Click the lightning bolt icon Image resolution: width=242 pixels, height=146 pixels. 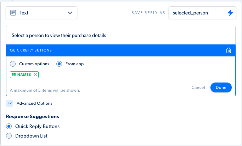[230, 13]
